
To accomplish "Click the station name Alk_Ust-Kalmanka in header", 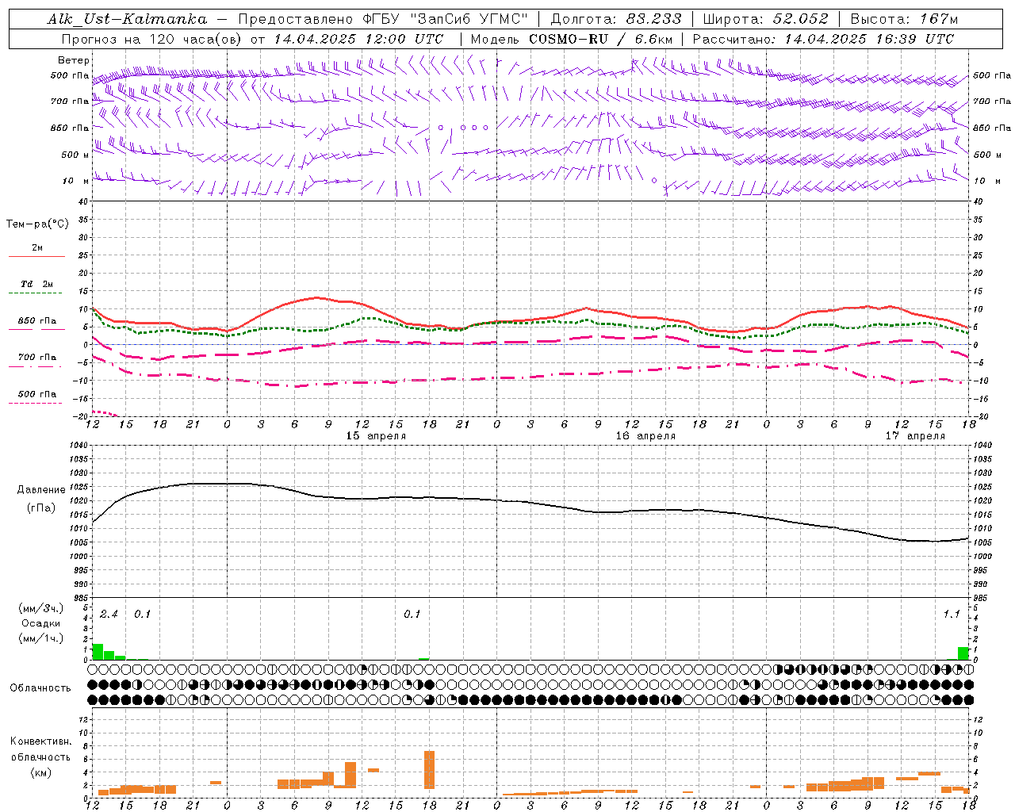I will [x=126, y=19].
